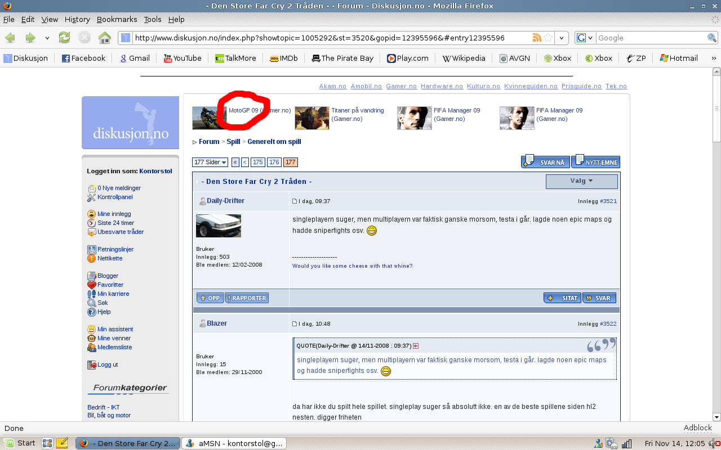The image size is (721, 450).
Task: Click the greyed-out Stop loading button
Action: 84,38
